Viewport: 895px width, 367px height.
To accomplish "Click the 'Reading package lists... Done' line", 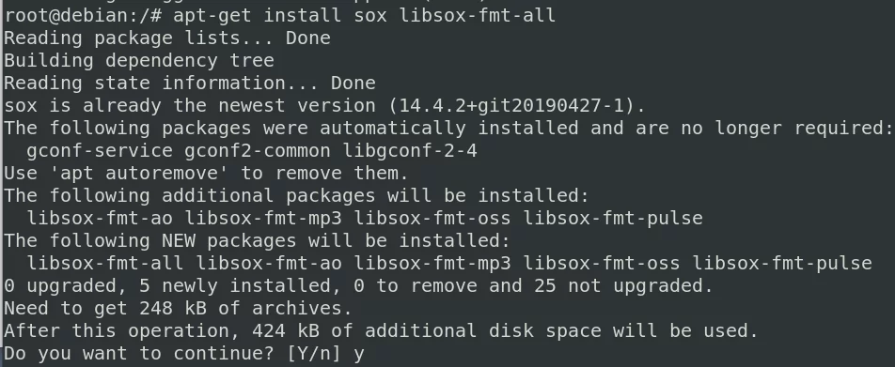I will 167,38.
